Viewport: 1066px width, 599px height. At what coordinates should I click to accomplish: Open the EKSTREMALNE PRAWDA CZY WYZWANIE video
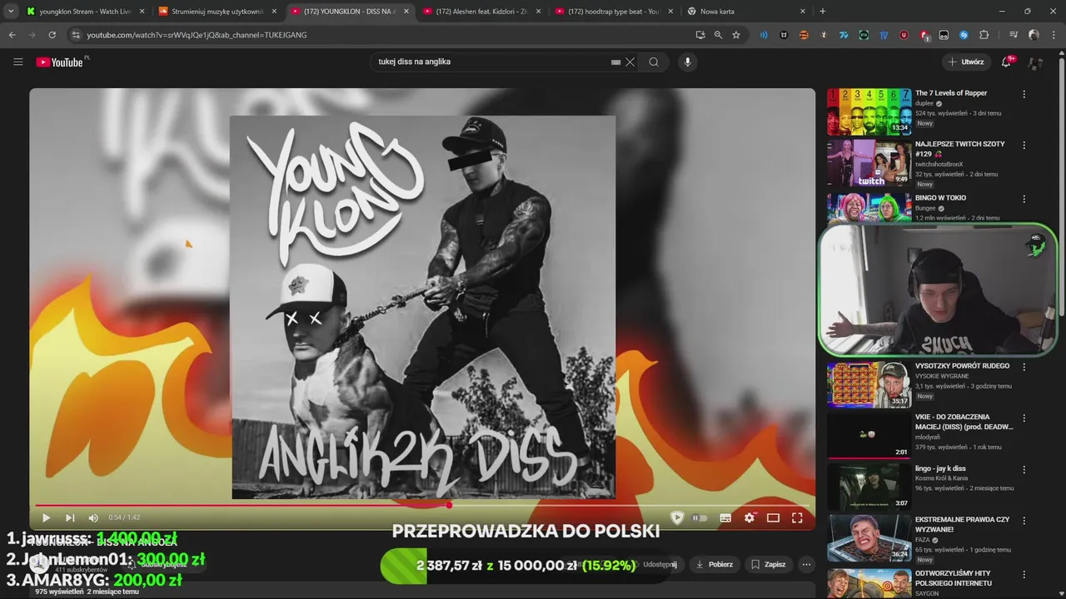(962, 524)
